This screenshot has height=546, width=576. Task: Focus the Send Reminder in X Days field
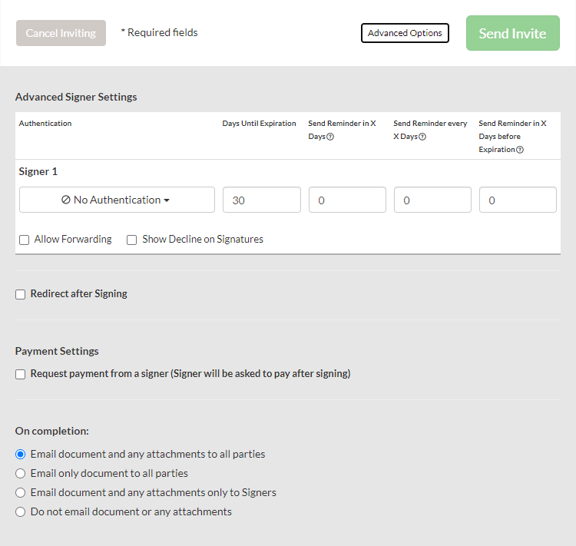click(x=347, y=200)
